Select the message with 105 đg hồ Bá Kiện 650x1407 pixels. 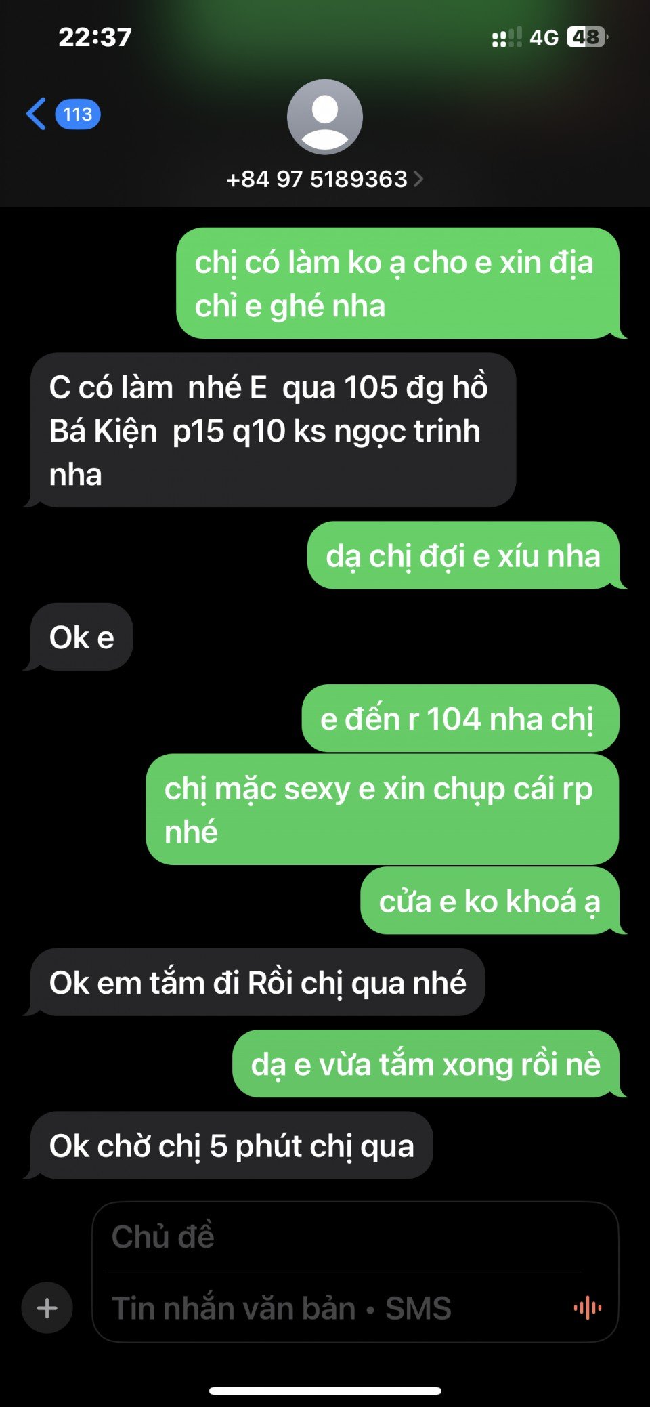[x=273, y=430]
